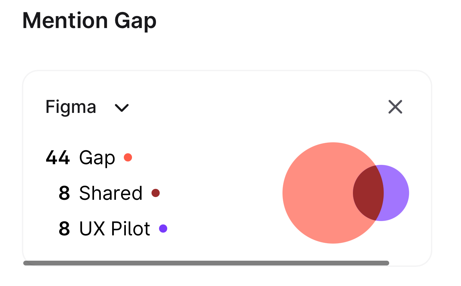Image resolution: width=461 pixels, height=286 pixels.
Task: Click the Mention Gap heading
Action: pyautogui.click(x=89, y=21)
